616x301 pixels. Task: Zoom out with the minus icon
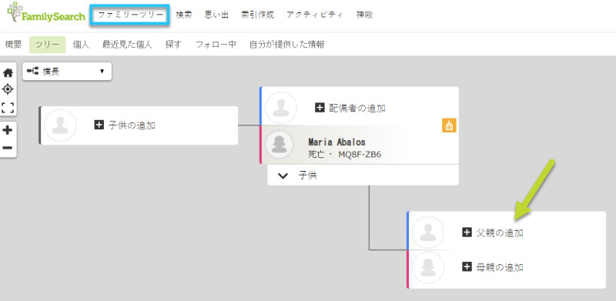point(8,148)
